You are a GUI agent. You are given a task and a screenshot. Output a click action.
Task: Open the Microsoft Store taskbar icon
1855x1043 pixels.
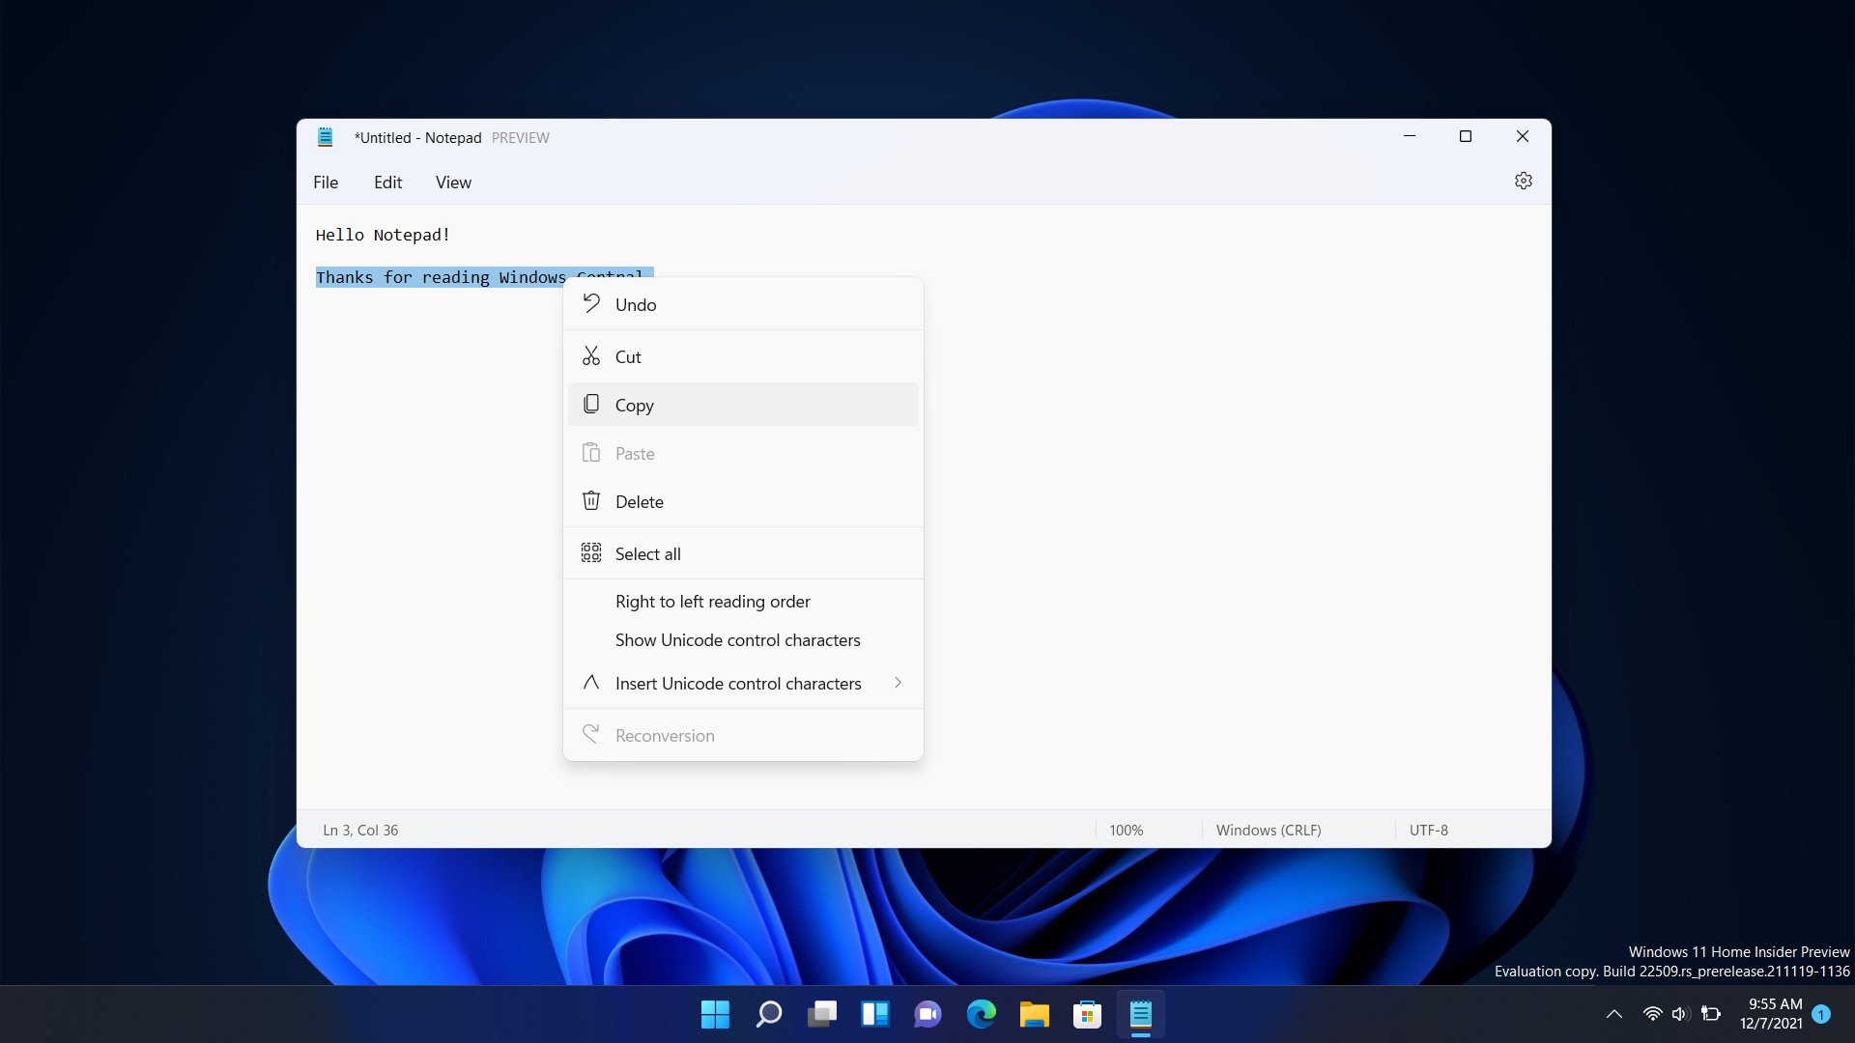coord(1087,1014)
